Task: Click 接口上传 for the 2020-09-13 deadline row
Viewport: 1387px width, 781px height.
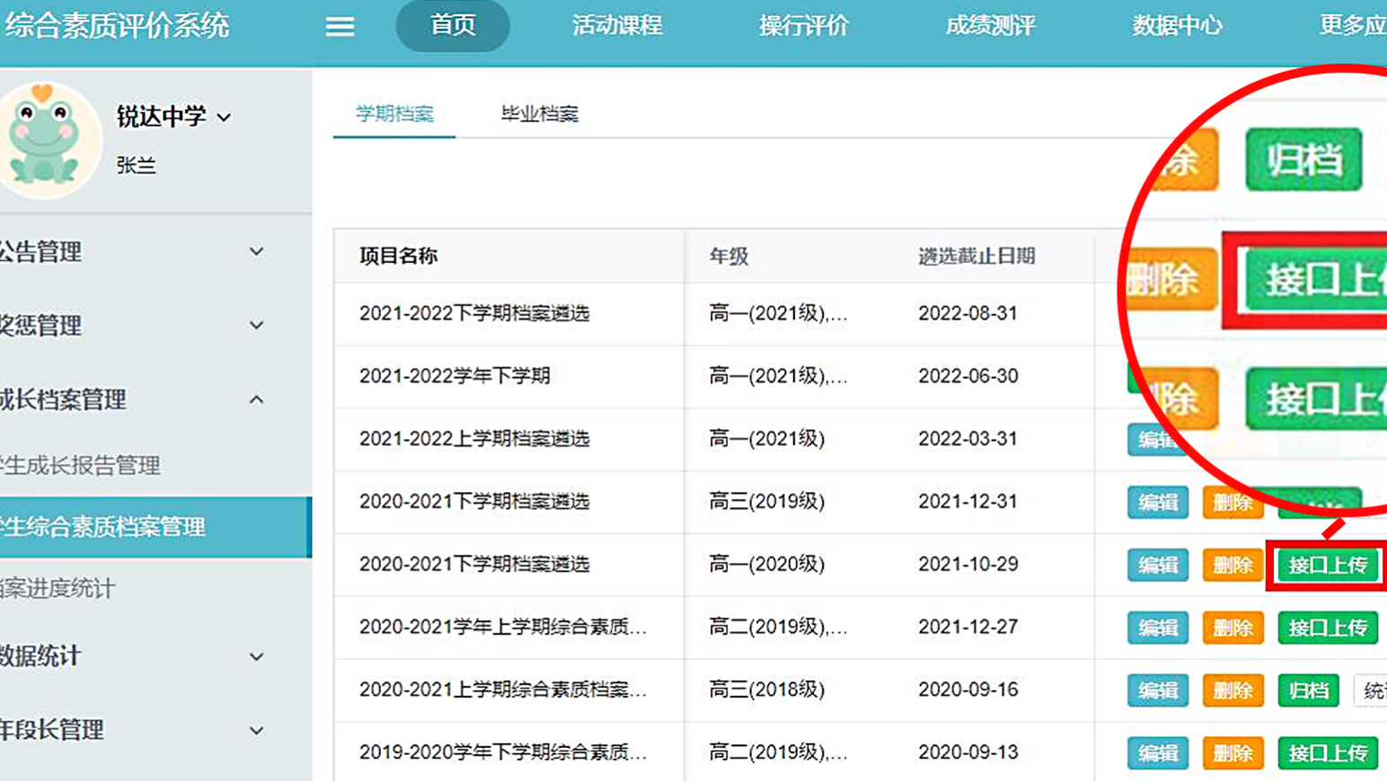Action: (x=1328, y=753)
